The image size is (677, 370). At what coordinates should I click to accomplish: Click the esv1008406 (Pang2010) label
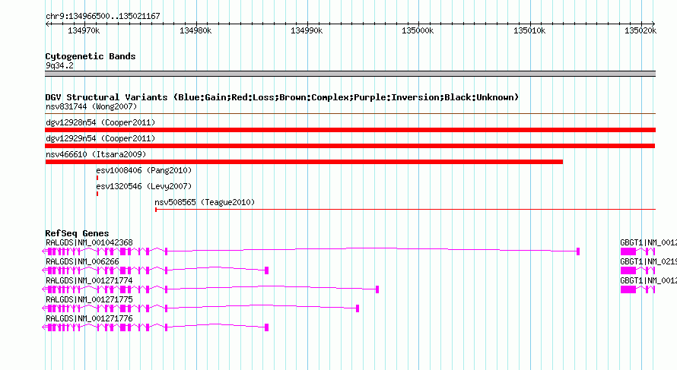tap(144, 170)
